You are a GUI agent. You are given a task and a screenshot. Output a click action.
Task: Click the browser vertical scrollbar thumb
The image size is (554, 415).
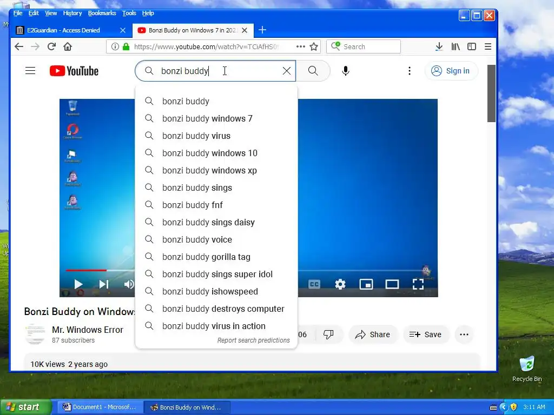[x=491, y=93]
